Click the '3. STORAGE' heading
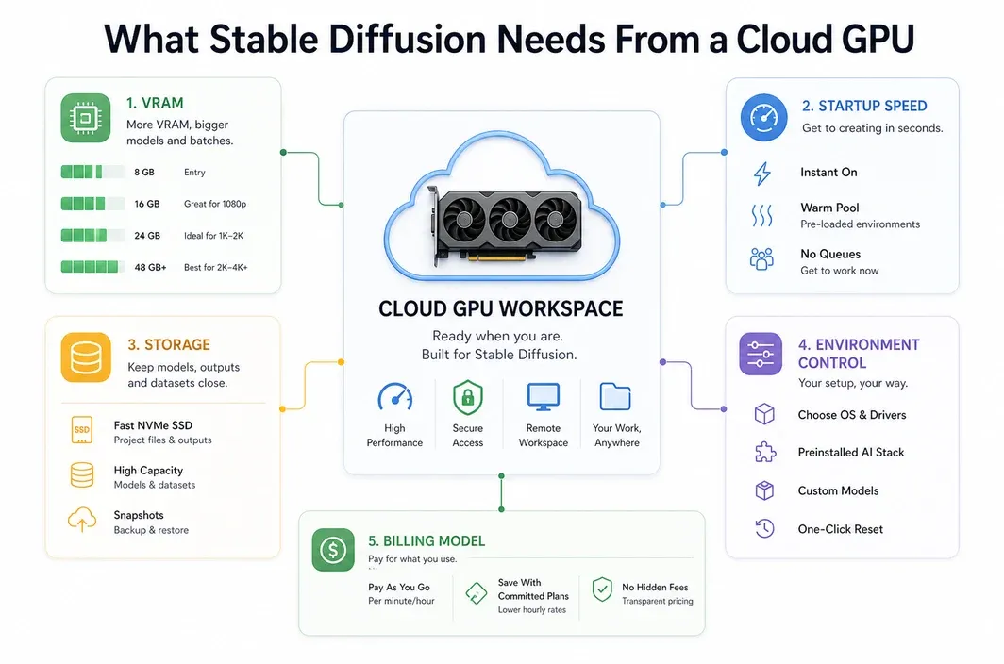 tap(169, 344)
